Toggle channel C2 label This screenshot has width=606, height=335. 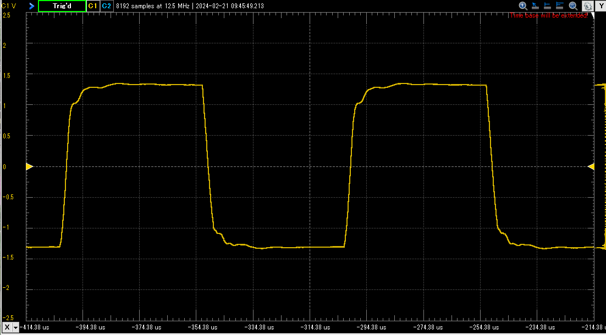point(107,6)
